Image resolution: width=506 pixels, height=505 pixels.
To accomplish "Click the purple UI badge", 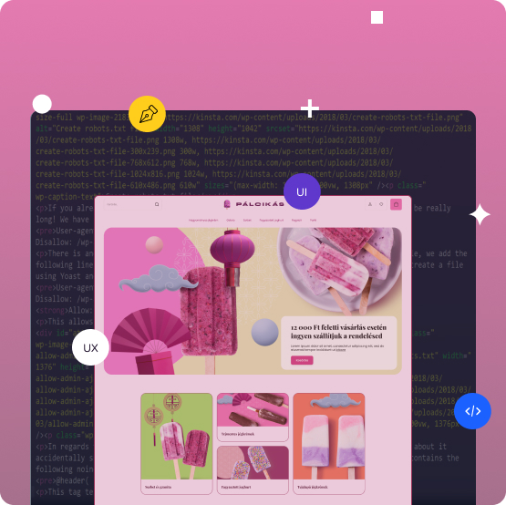I will (302, 191).
